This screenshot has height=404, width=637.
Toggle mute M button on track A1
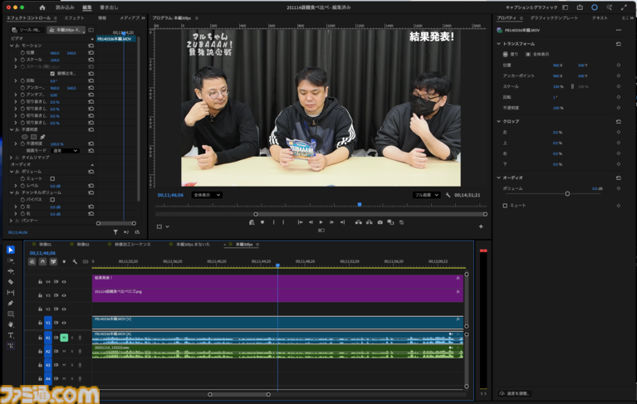click(x=64, y=338)
